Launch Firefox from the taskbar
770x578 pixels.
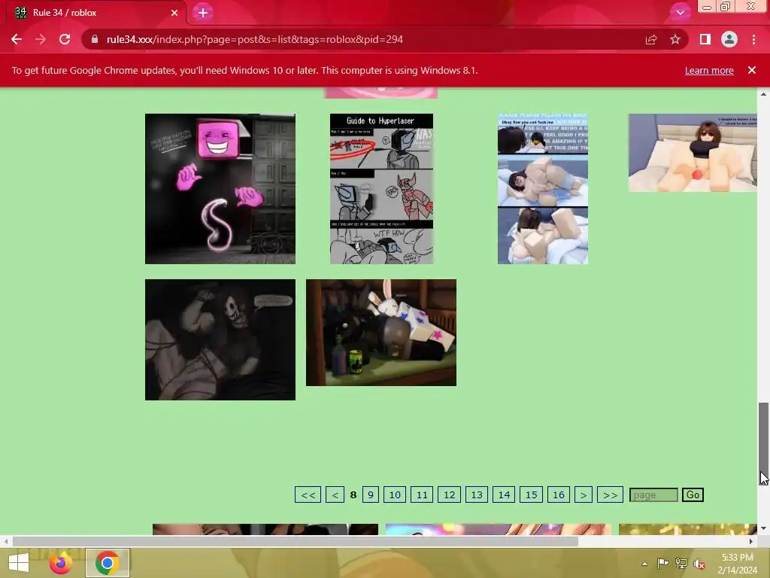click(x=60, y=563)
